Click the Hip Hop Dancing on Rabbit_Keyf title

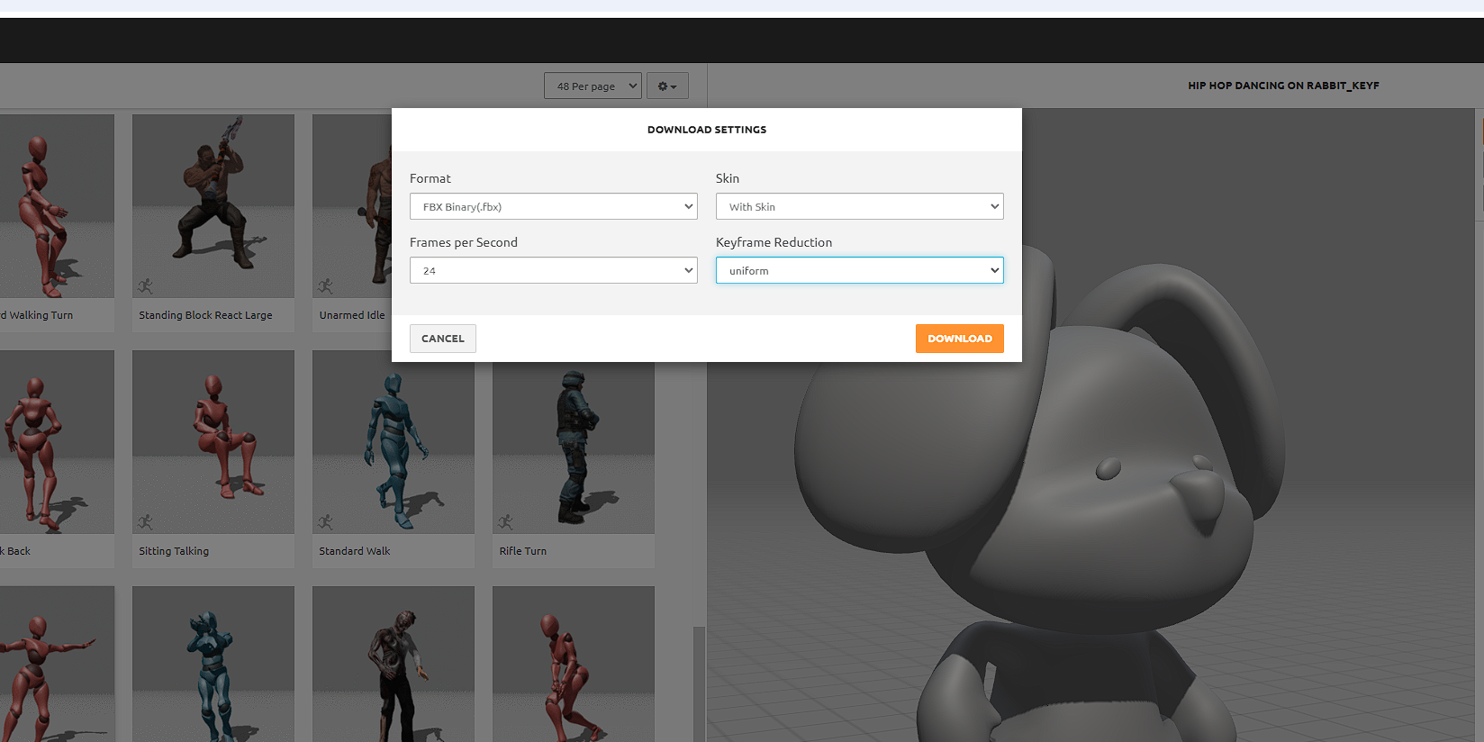1283,86
